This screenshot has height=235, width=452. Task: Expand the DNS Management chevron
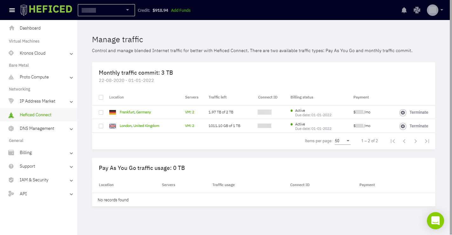(x=71, y=129)
